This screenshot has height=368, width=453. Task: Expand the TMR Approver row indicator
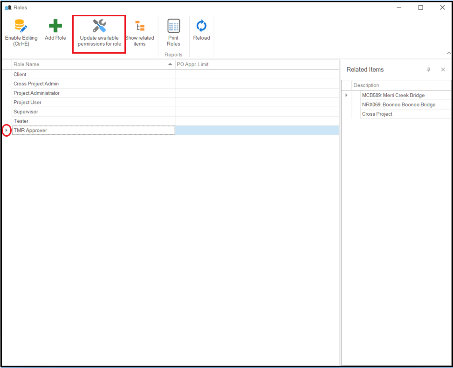[6, 131]
